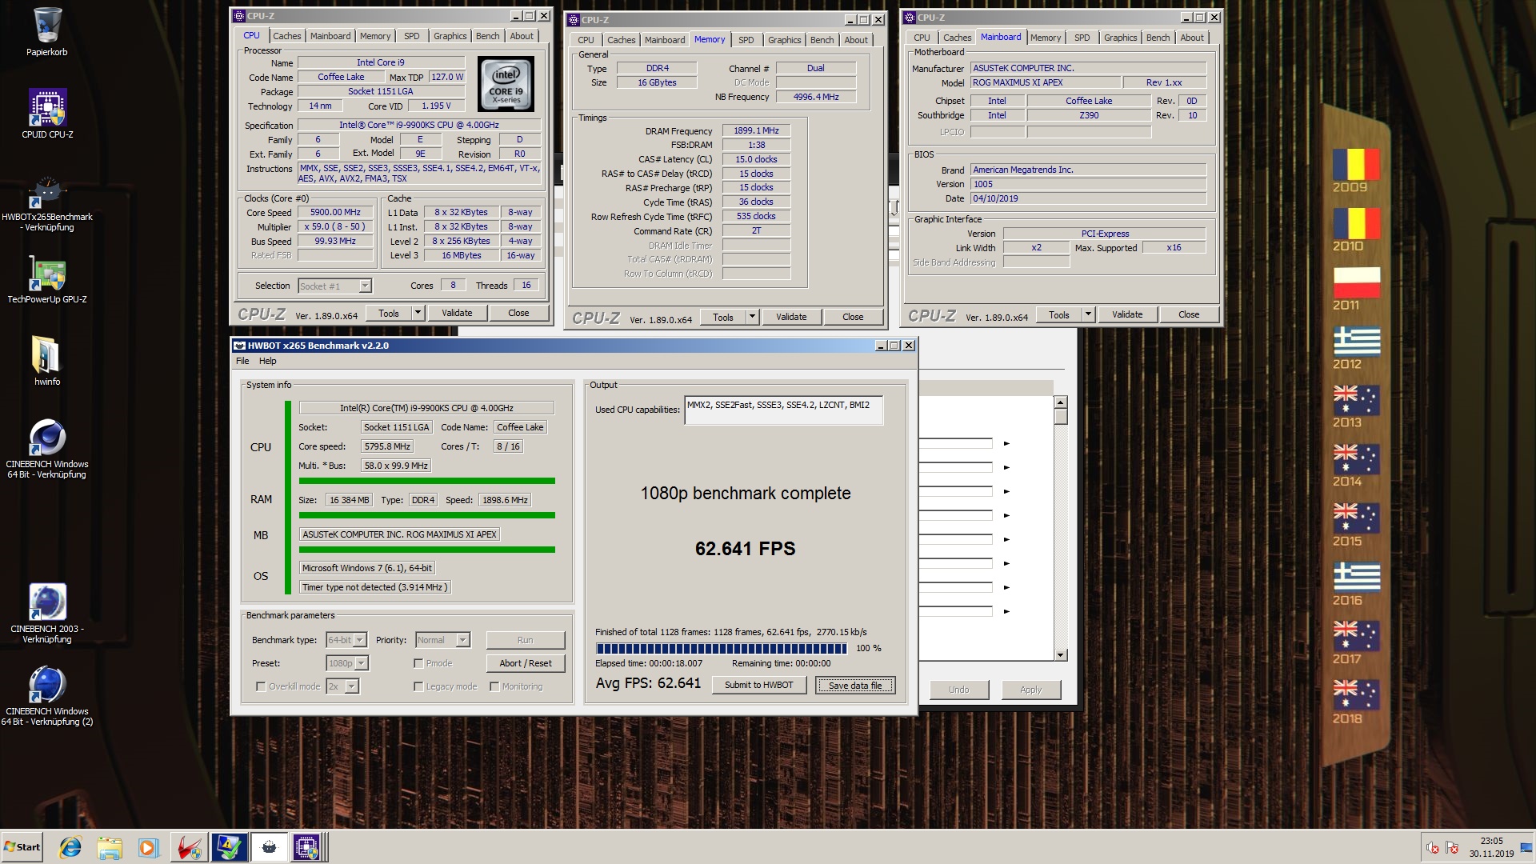Click the Start button

pos(22,847)
